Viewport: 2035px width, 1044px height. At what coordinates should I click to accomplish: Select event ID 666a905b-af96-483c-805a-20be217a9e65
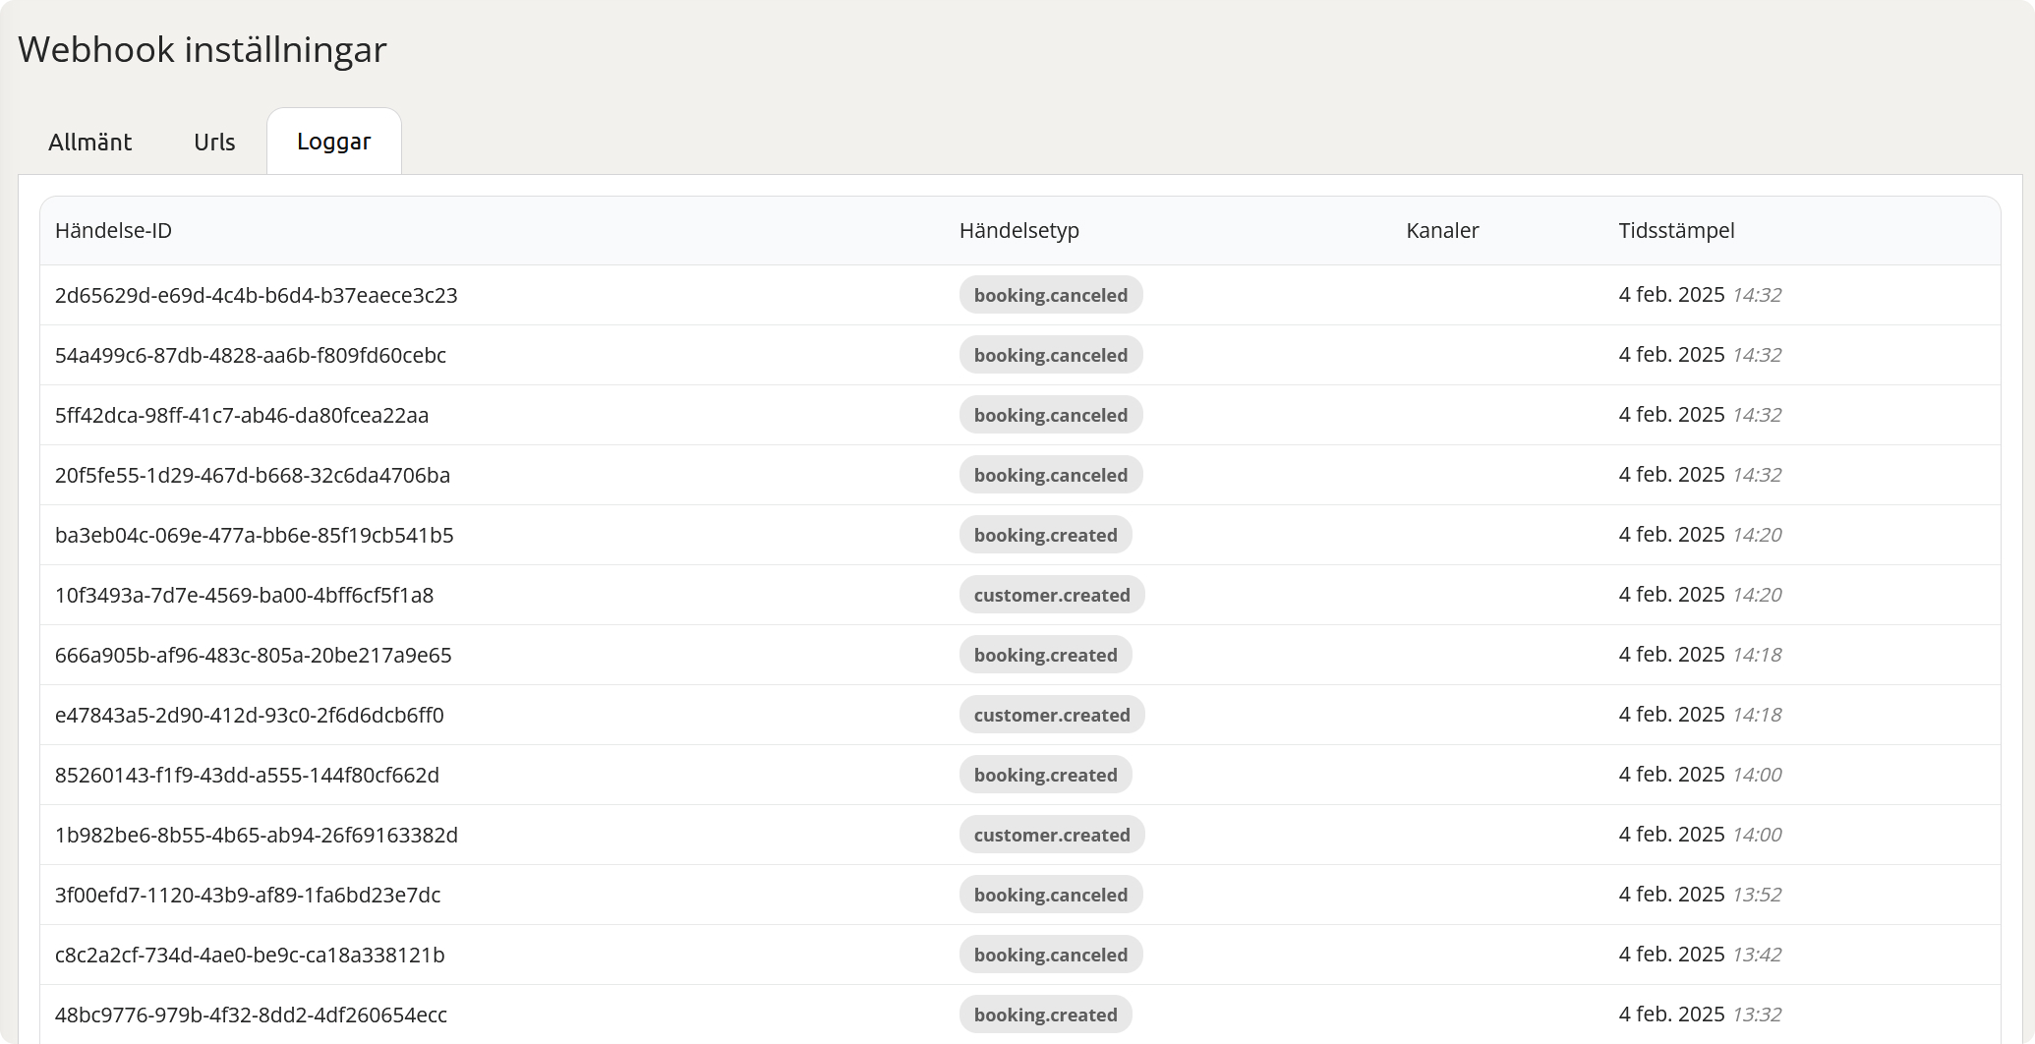coord(254,655)
